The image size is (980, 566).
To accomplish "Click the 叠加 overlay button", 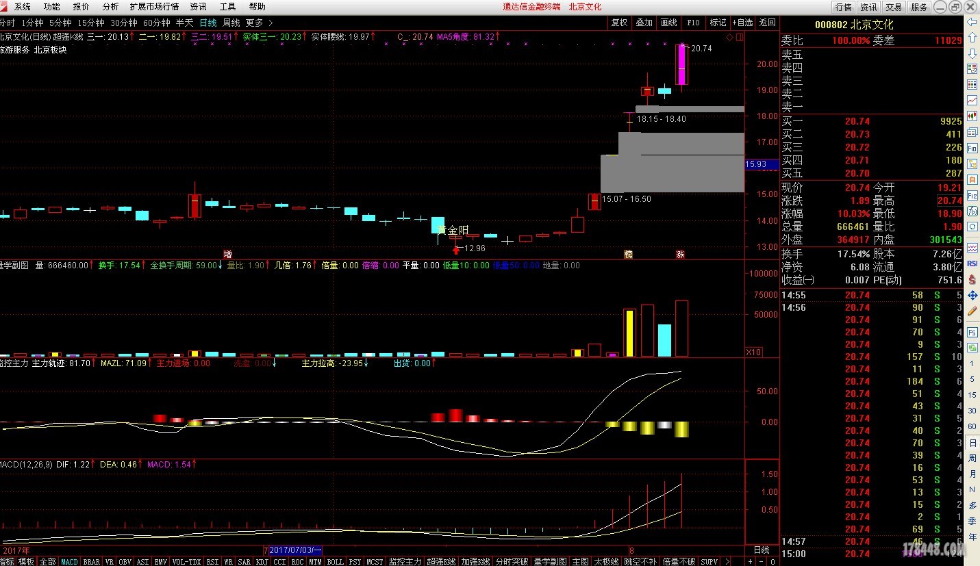I will [644, 23].
